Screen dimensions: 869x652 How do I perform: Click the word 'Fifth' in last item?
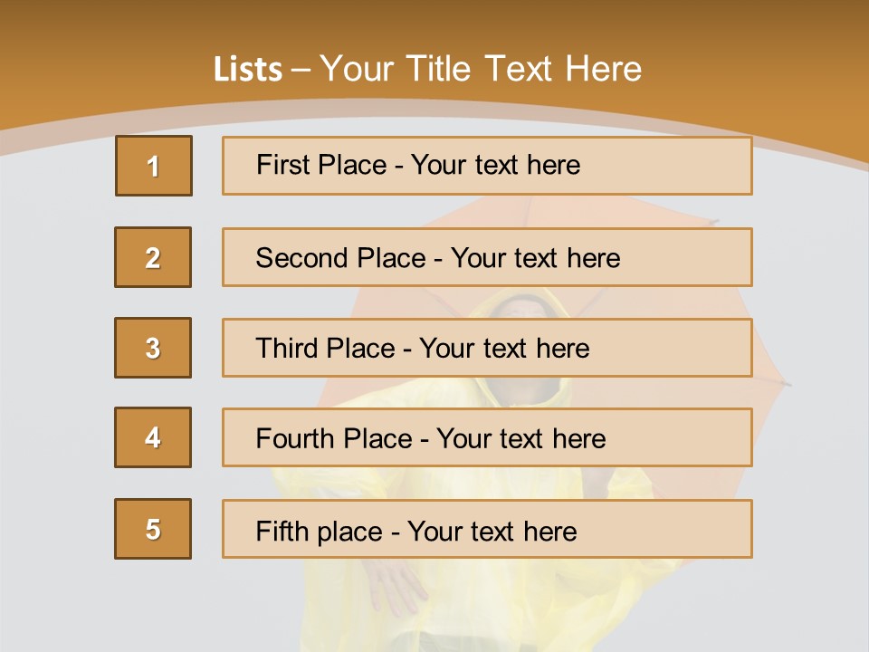[282, 531]
